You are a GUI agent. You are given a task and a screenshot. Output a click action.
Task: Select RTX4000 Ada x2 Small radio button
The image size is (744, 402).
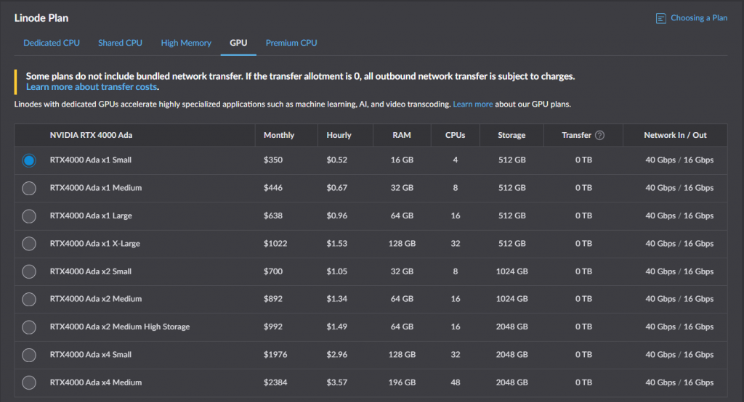click(29, 271)
